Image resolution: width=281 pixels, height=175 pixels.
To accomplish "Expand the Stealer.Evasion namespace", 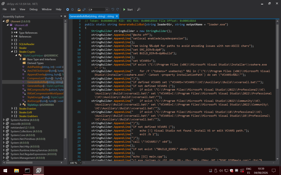I will click(12, 108).
